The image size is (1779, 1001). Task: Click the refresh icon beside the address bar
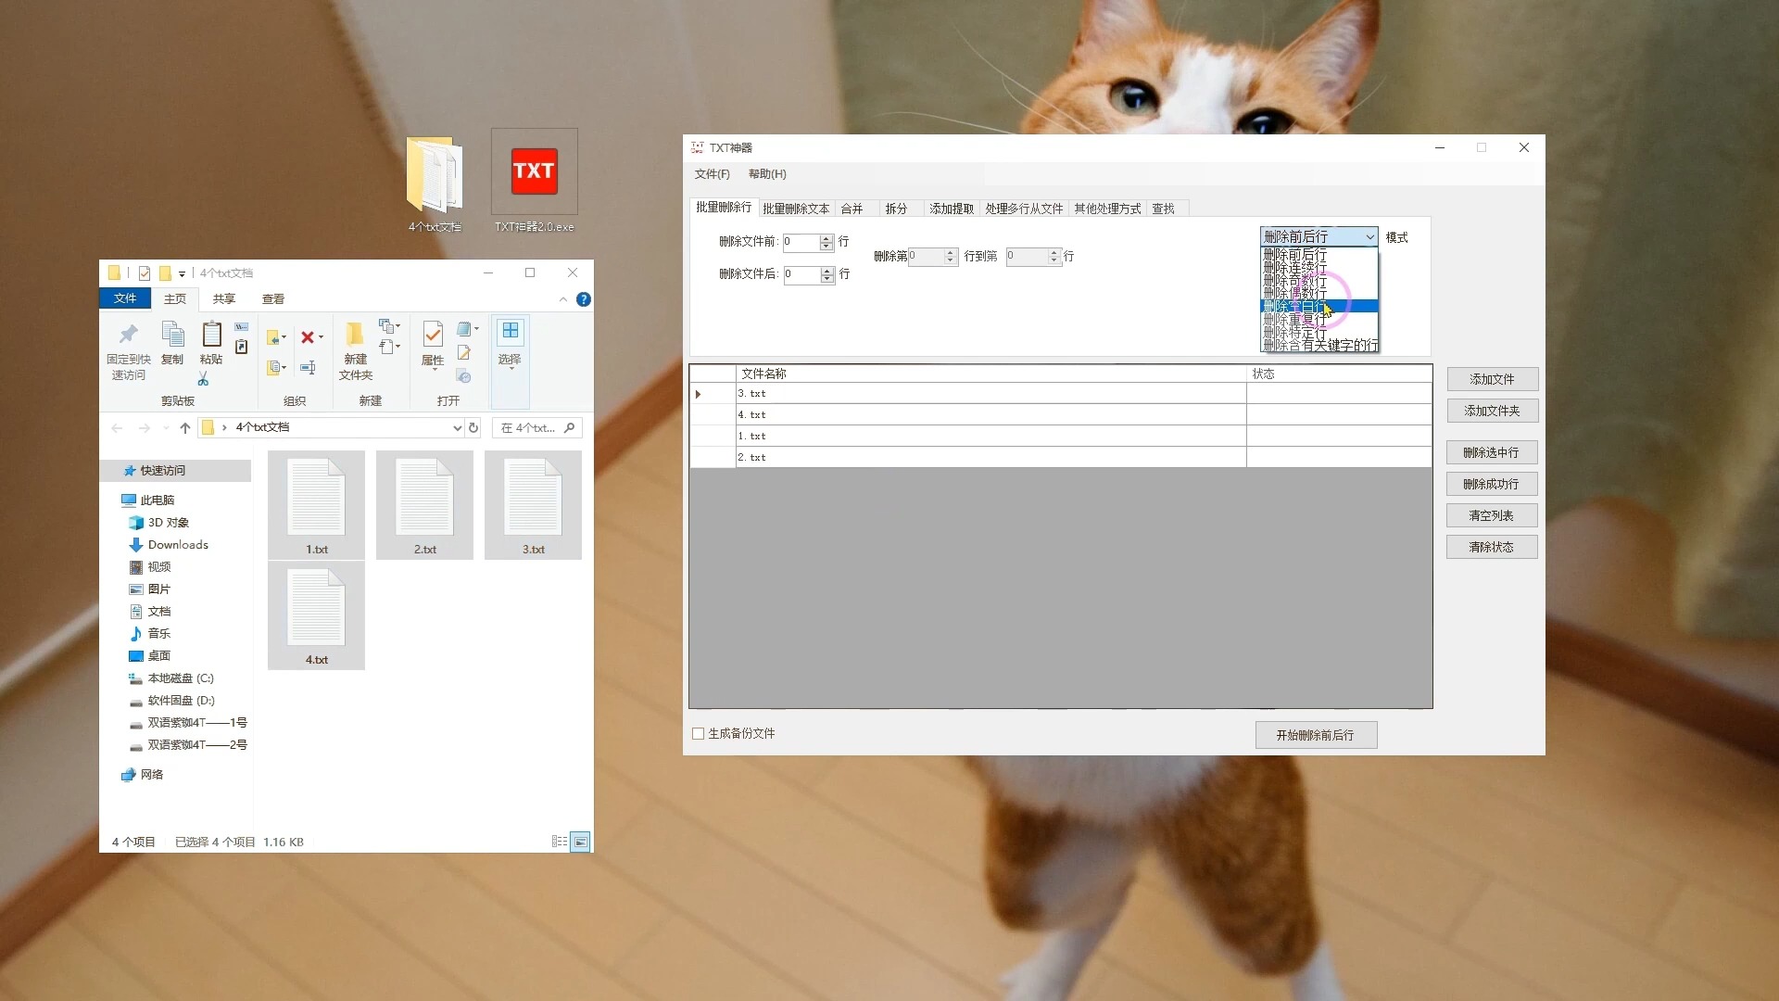click(473, 427)
